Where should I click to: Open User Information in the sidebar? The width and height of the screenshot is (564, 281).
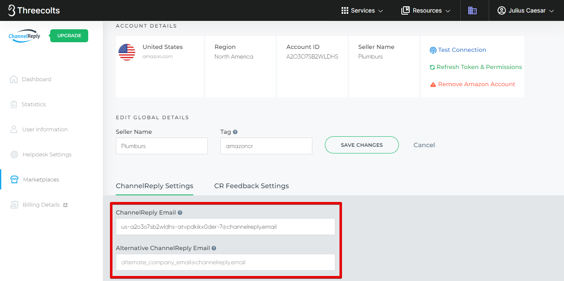click(x=45, y=129)
